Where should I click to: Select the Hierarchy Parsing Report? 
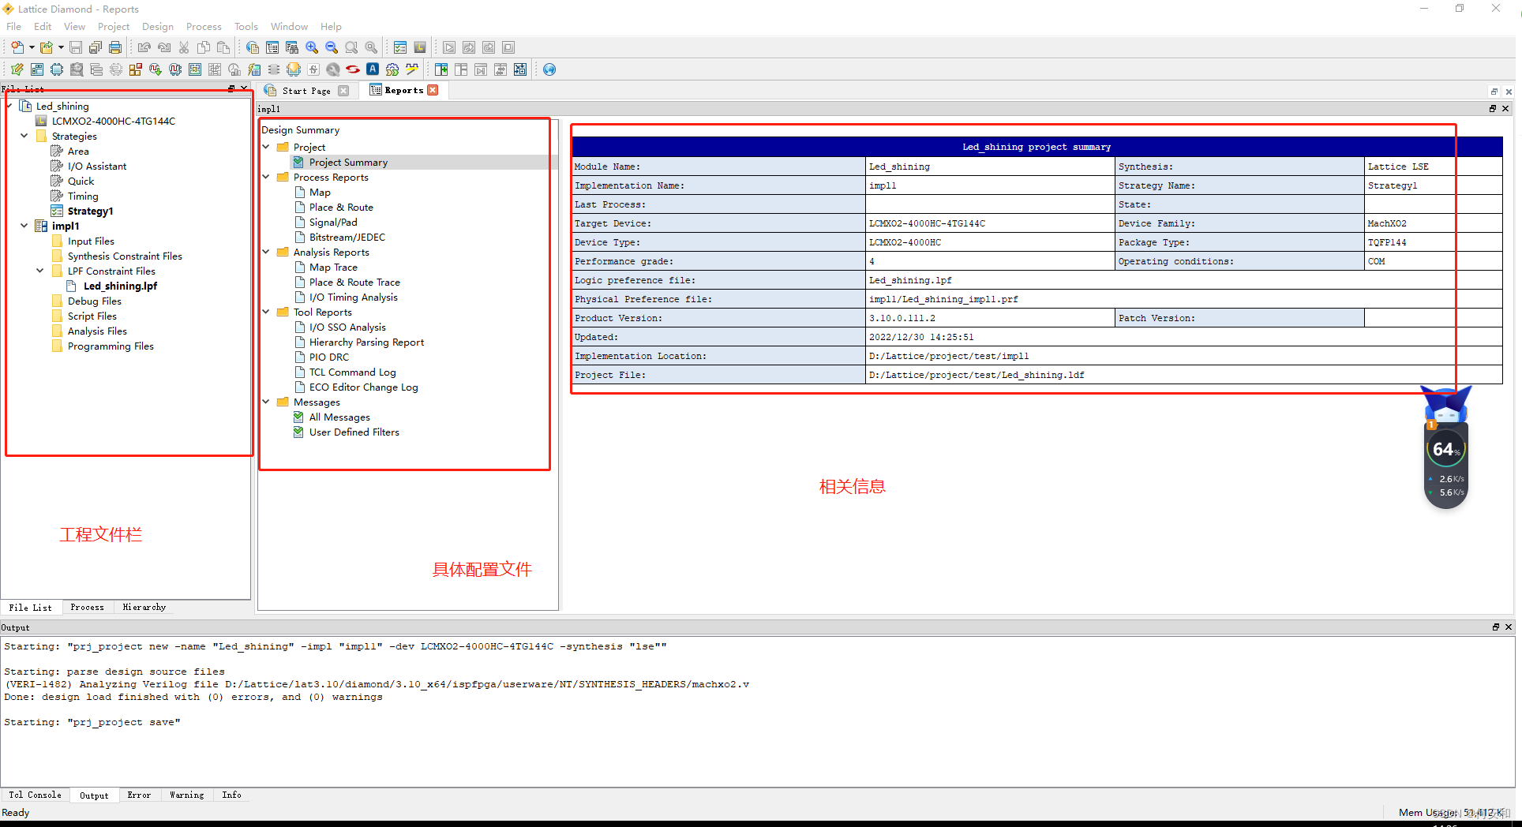366,342
